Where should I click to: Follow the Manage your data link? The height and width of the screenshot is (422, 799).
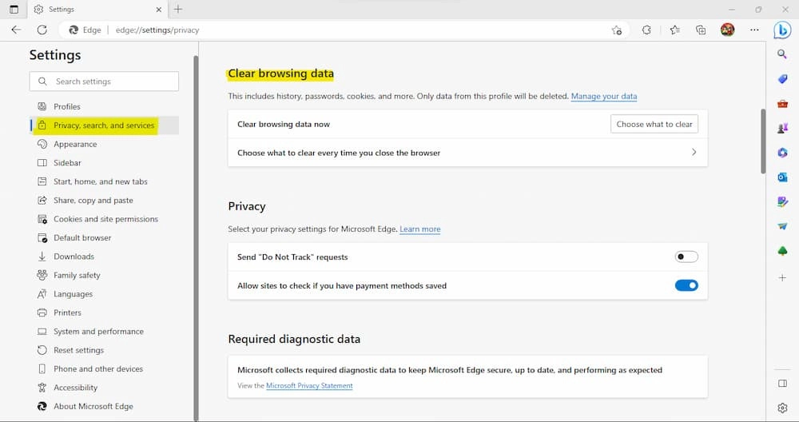click(x=604, y=97)
